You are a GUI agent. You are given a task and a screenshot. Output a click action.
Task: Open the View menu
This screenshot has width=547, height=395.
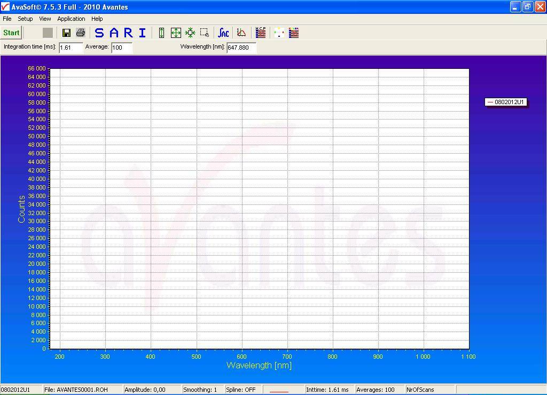45,19
